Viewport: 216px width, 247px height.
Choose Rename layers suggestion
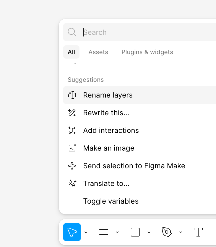(x=140, y=95)
